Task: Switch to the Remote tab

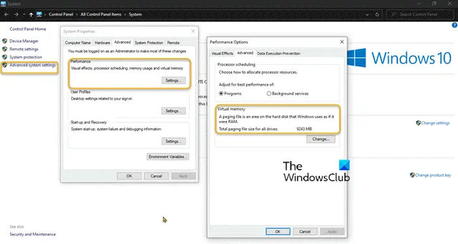Action: point(173,43)
